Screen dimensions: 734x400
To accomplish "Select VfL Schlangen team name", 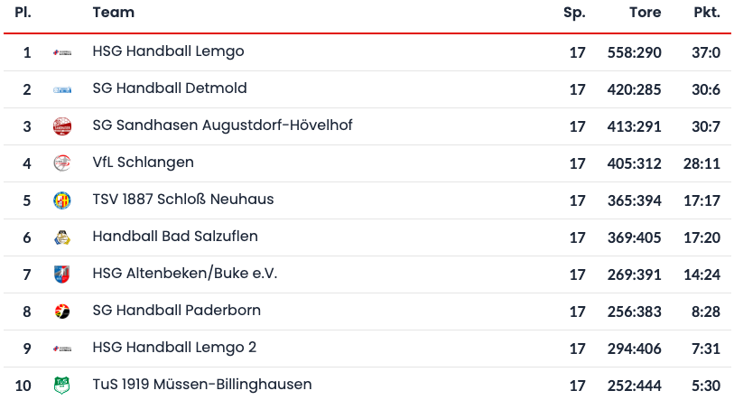I will click(143, 163).
